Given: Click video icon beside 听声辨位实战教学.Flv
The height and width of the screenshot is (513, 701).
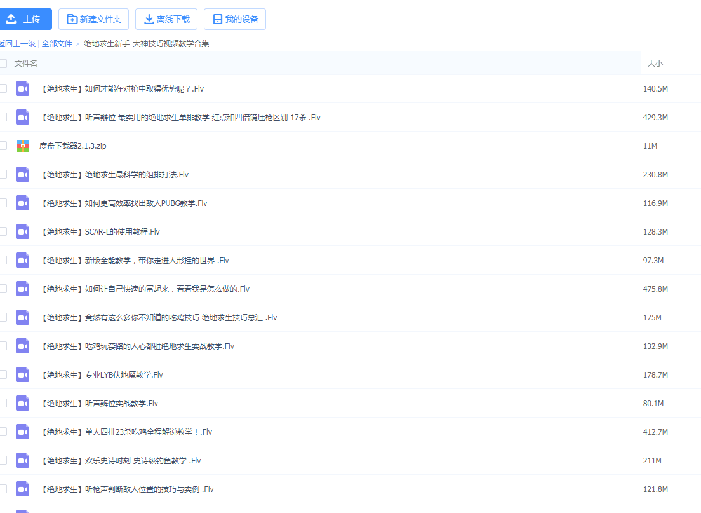Looking at the screenshot, I should (x=23, y=404).
